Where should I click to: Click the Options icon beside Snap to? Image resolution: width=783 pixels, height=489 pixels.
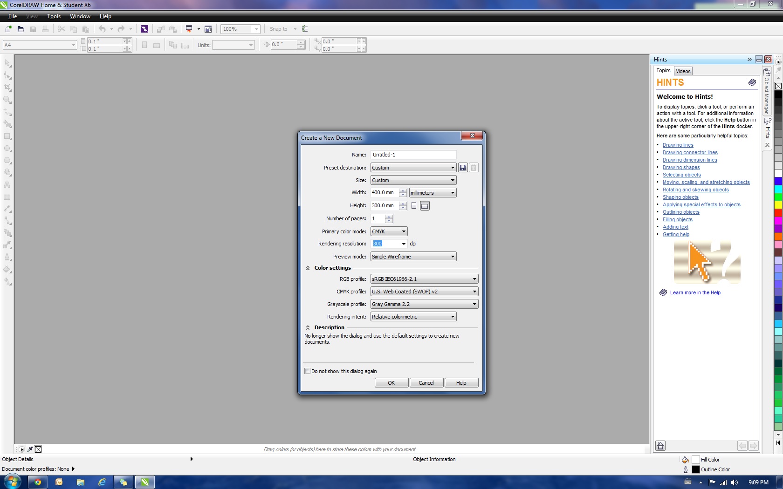click(x=305, y=29)
